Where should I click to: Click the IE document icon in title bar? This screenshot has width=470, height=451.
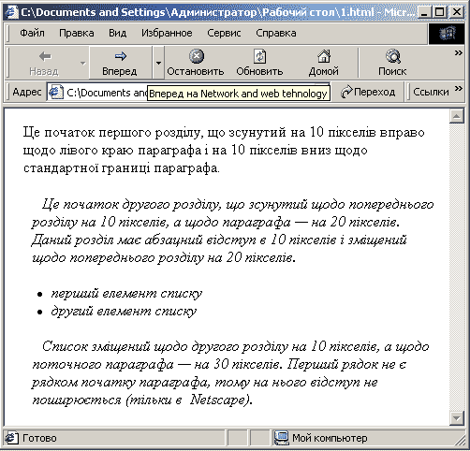pyautogui.click(x=12, y=12)
